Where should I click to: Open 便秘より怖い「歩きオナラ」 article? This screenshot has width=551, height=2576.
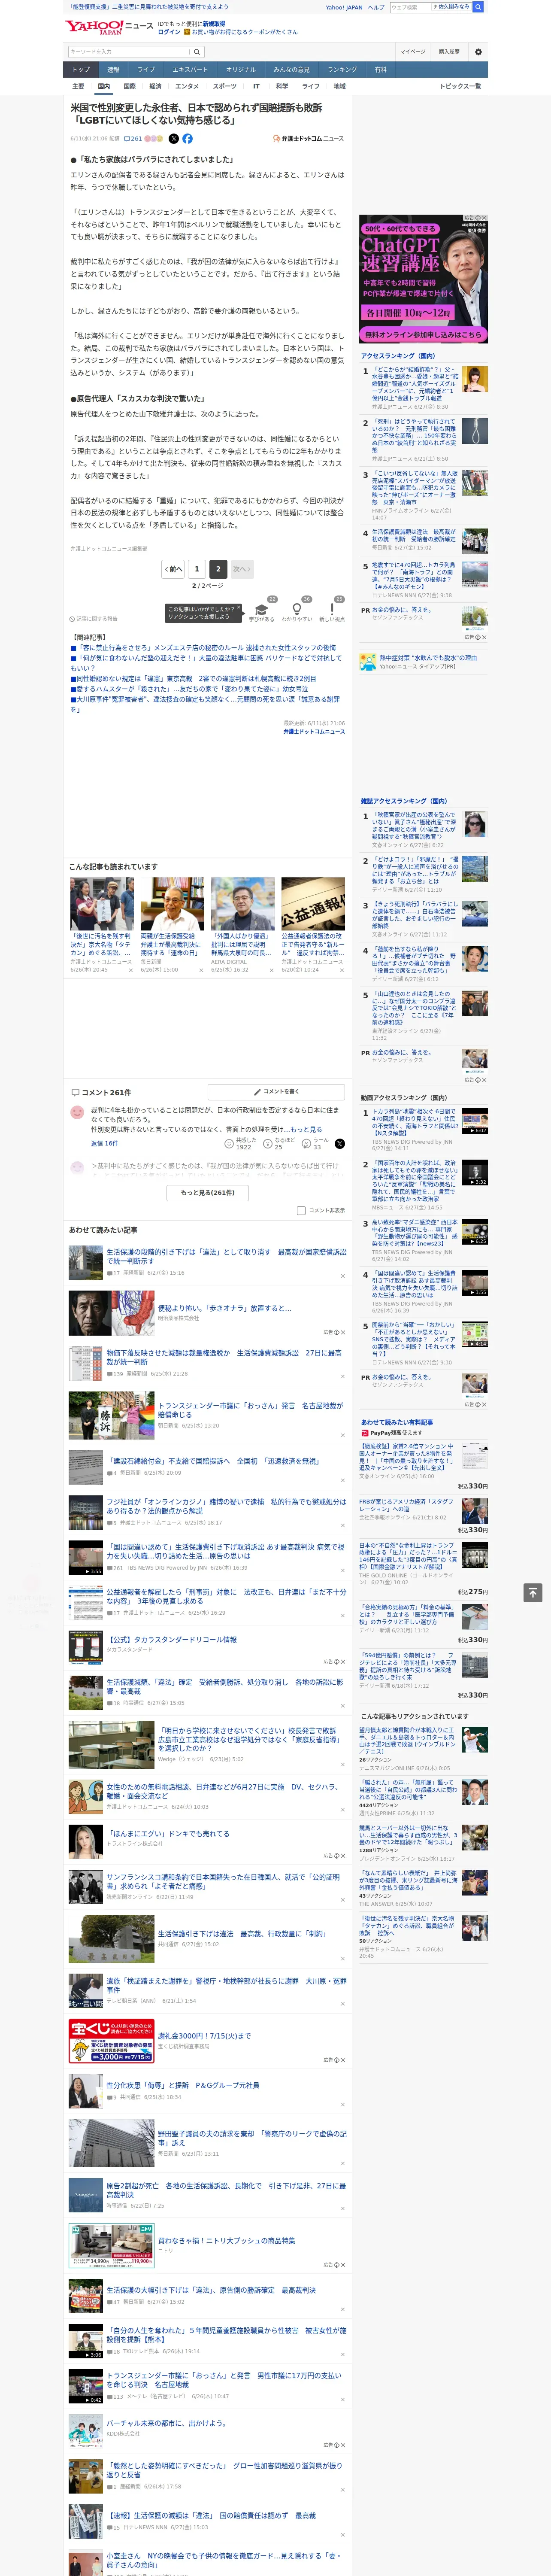[224, 1308]
